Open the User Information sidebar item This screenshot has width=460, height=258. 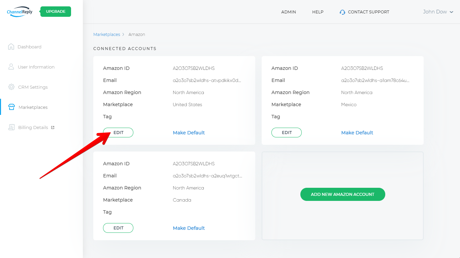(x=36, y=67)
